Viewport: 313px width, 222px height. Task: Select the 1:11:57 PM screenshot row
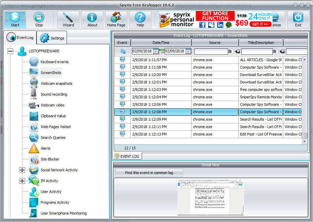coord(208,60)
